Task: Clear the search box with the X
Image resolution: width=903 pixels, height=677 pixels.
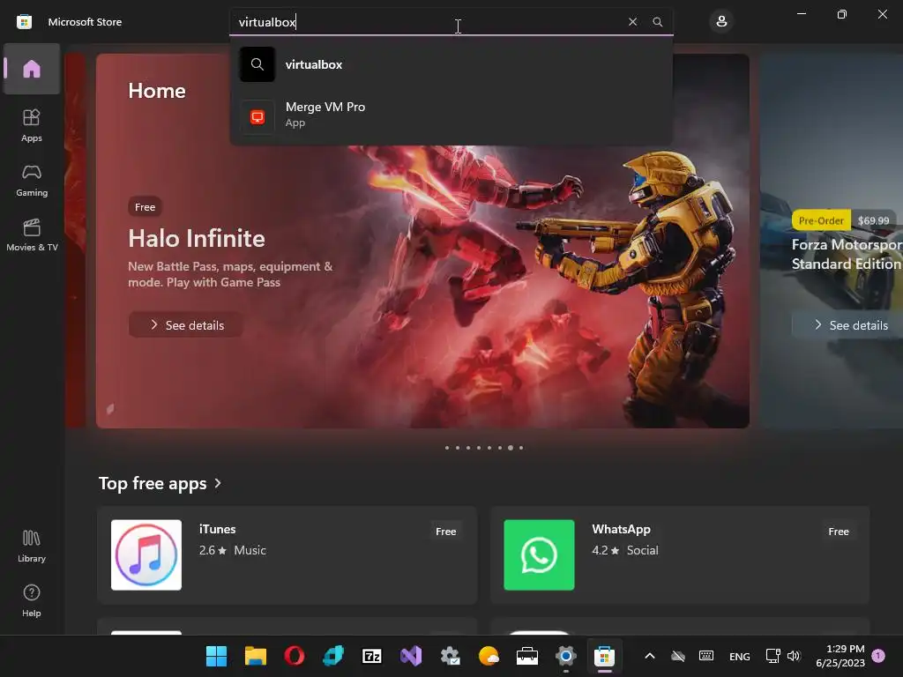Action: [632, 22]
